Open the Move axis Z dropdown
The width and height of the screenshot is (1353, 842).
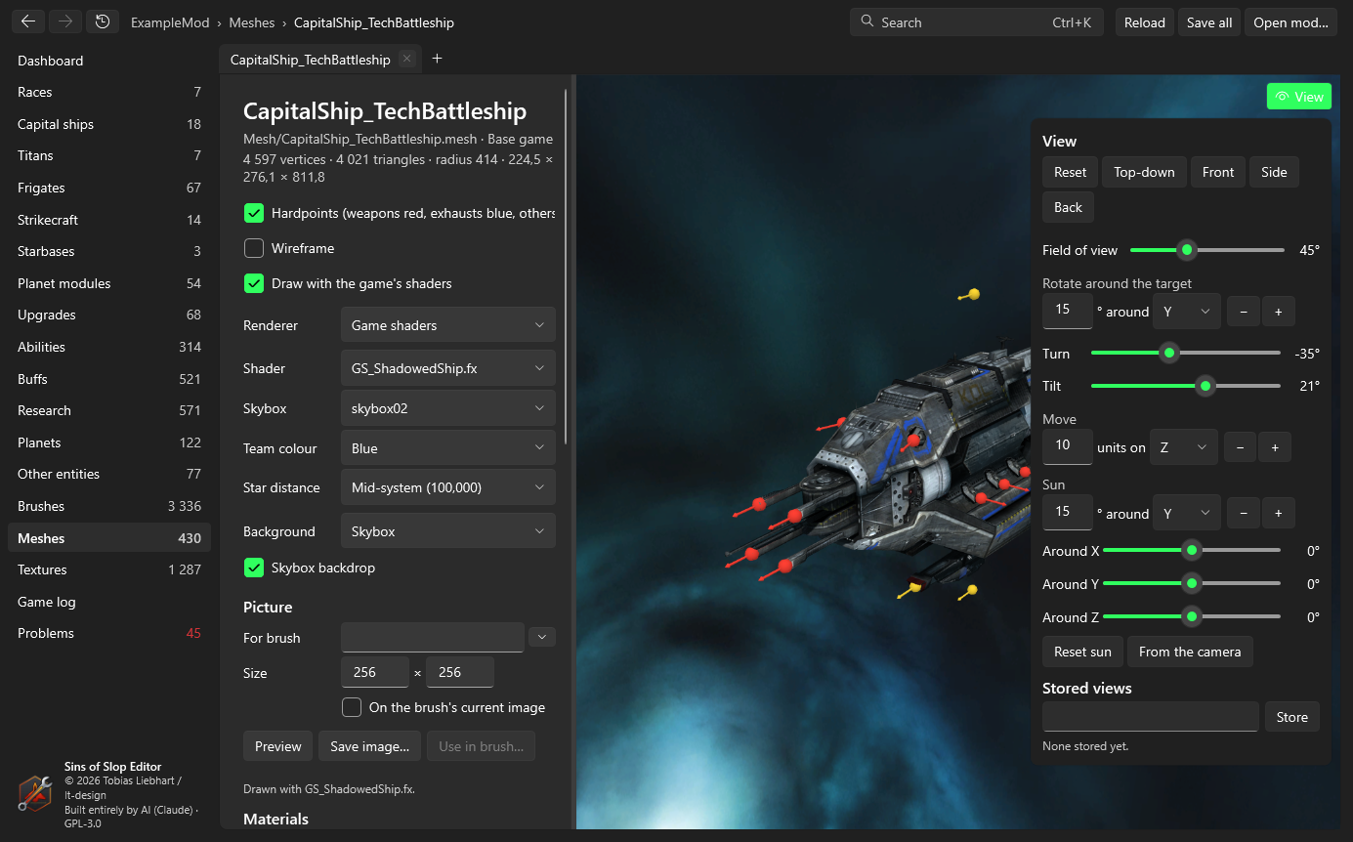[x=1183, y=447]
